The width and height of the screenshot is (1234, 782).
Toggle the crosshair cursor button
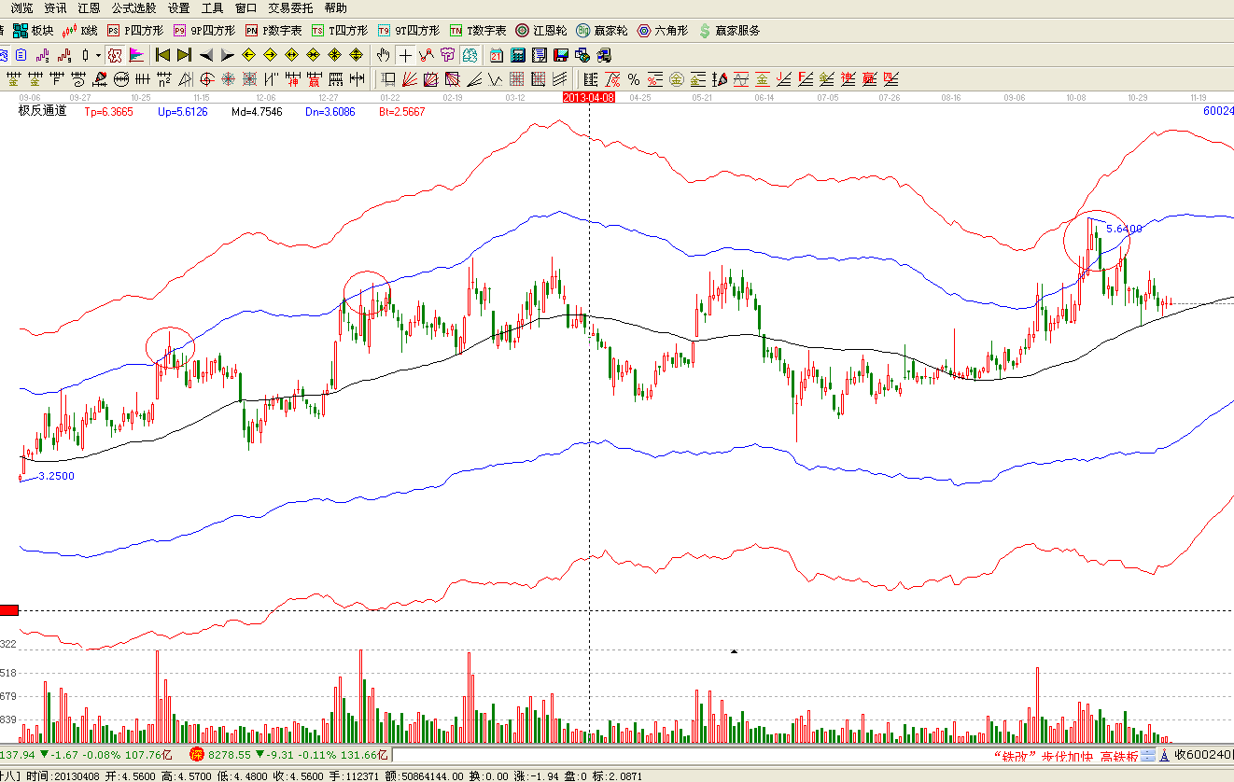[x=405, y=55]
